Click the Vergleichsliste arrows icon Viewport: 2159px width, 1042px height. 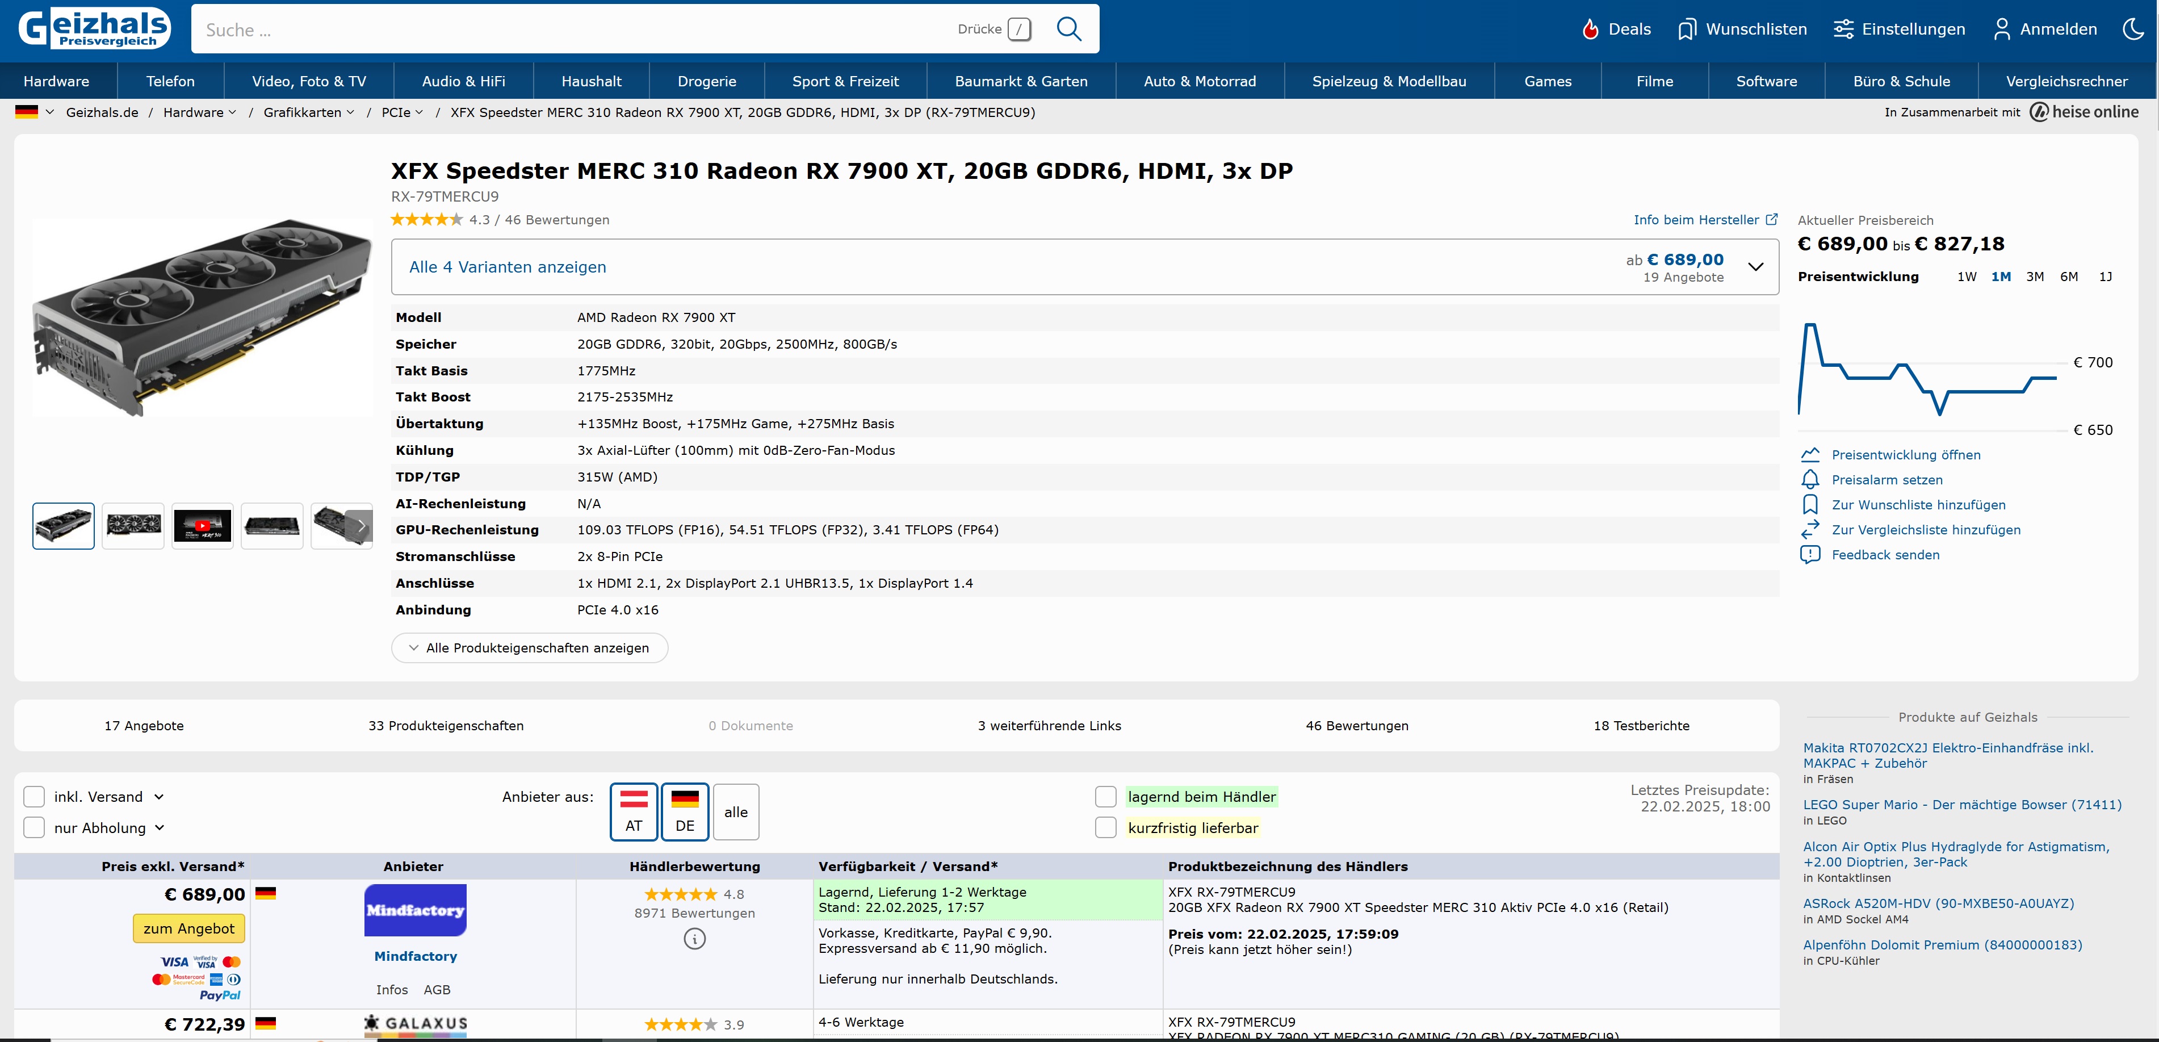point(1810,530)
